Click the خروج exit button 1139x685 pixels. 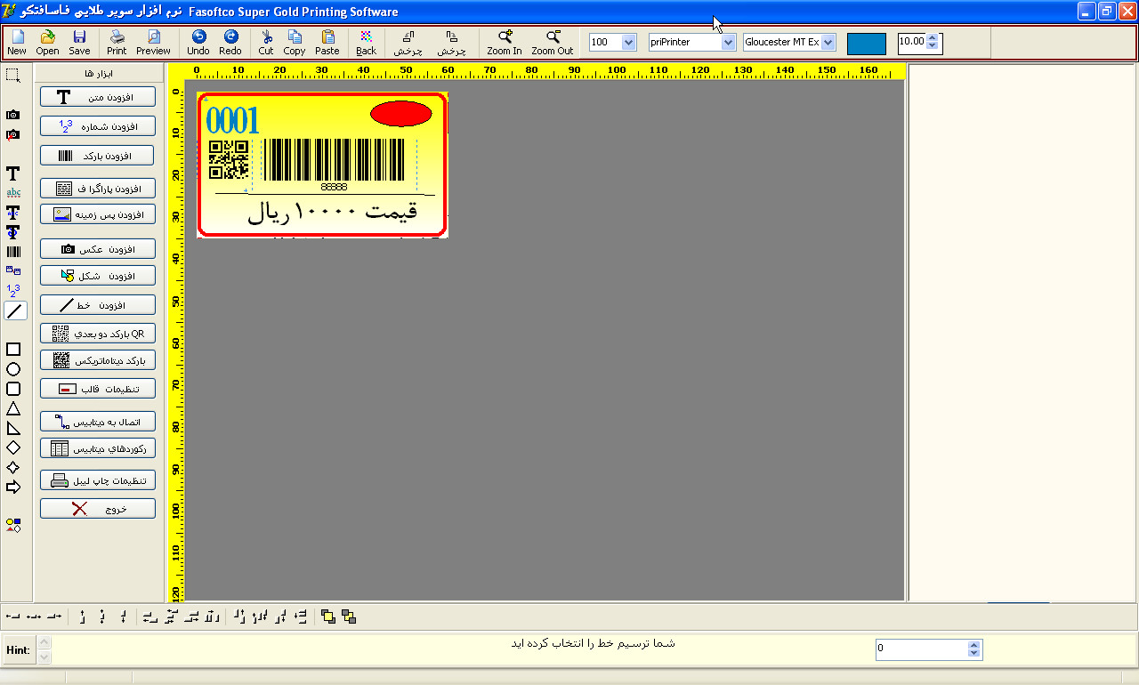[x=98, y=509]
